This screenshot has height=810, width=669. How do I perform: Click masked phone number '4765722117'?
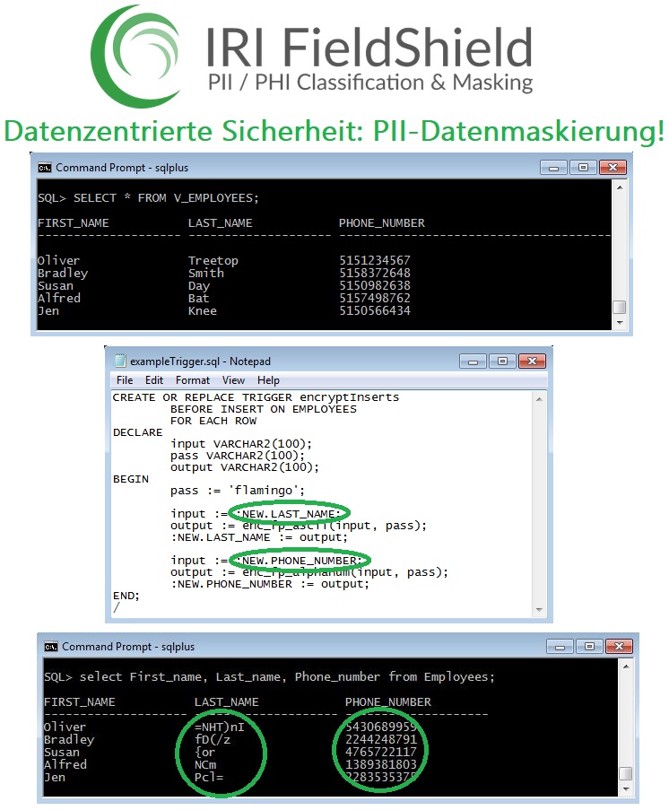pos(381,752)
